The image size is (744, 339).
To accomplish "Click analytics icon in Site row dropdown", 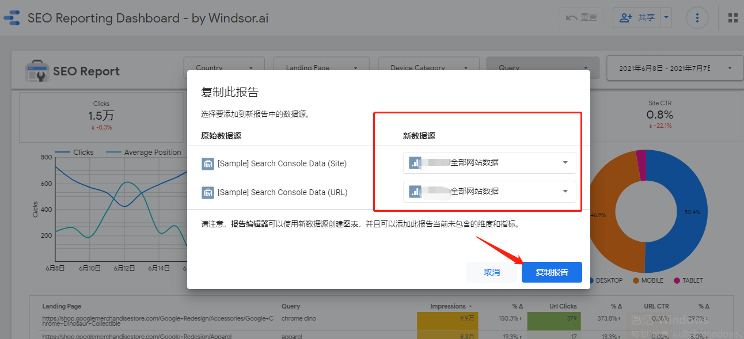I will [415, 163].
